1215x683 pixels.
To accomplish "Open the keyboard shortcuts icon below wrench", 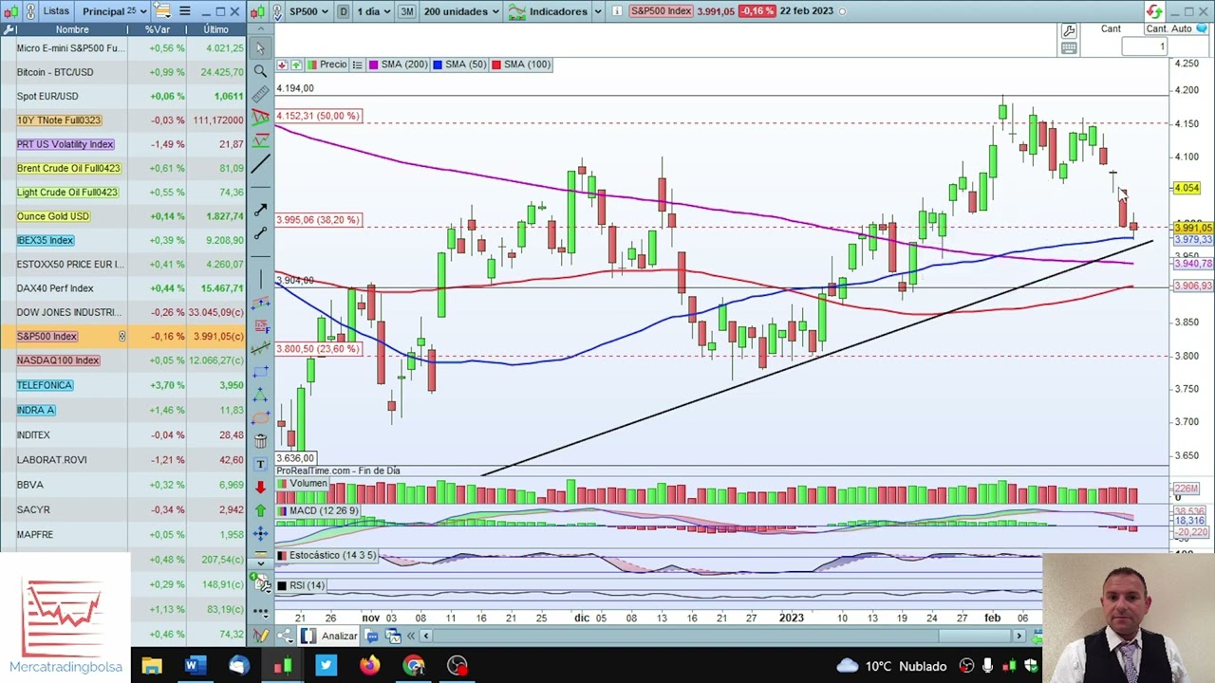I will click(x=1069, y=48).
